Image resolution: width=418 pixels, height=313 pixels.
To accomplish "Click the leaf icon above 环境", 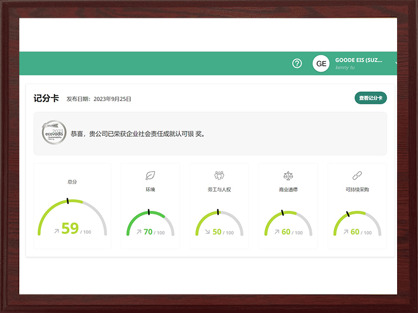I will point(150,176).
